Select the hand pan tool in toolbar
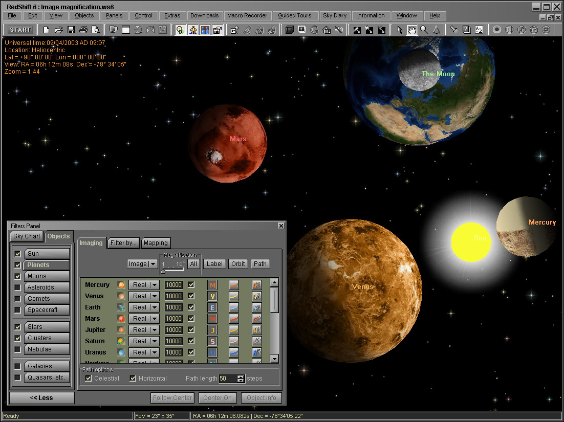Viewport: 564px width, 422px height. [411, 30]
